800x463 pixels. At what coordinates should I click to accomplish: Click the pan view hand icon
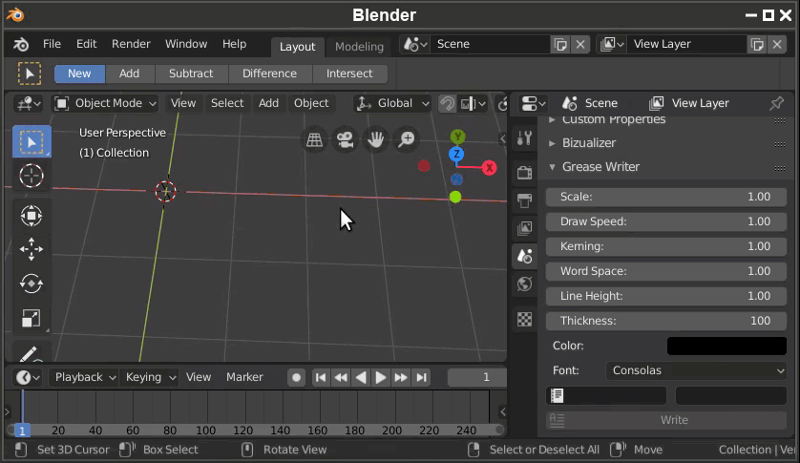(x=376, y=139)
